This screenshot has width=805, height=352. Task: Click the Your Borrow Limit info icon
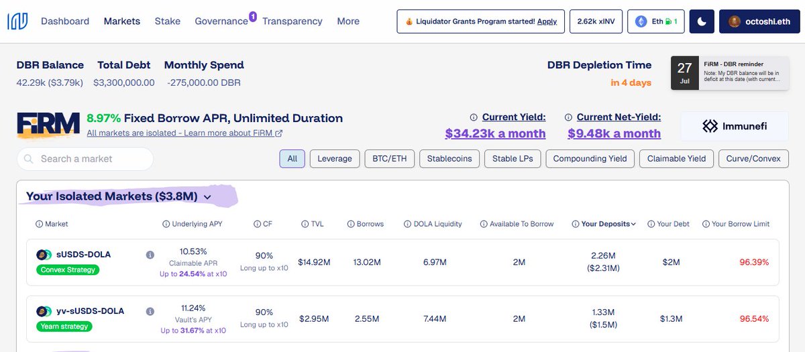click(x=706, y=224)
